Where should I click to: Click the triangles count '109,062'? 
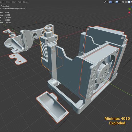(8, 23)
